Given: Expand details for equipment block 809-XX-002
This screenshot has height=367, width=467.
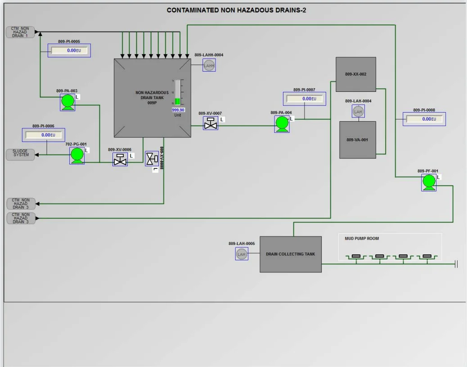Looking at the screenshot, I should 355,74.
